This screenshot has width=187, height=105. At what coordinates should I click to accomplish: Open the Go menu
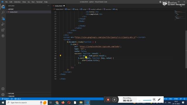29,2
